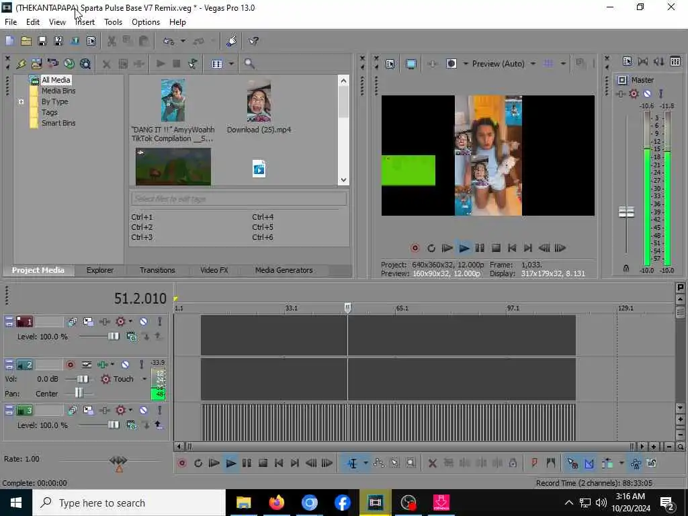The width and height of the screenshot is (688, 516).
Task: Open the media Views dropdown arrow
Action: pyautogui.click(x=231, y=64)
